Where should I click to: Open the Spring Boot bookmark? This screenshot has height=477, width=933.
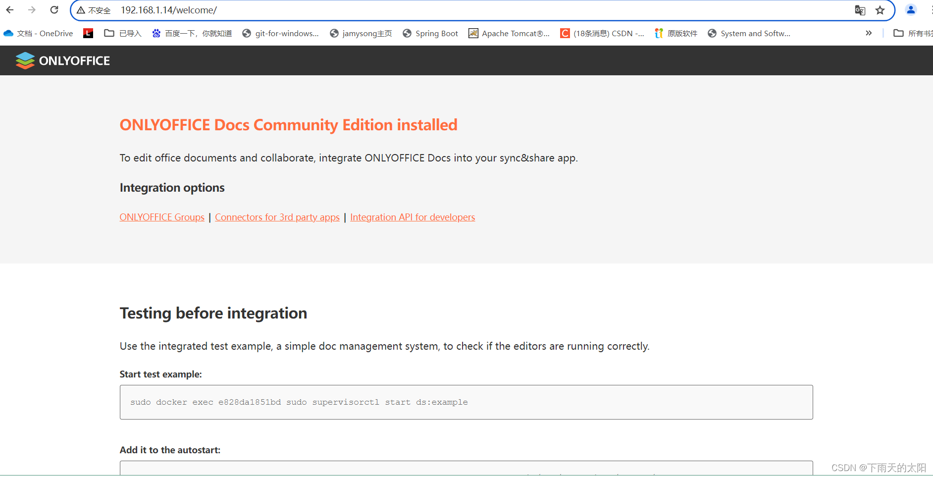click(430, 33)
